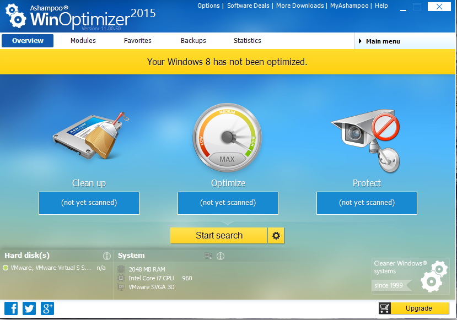This screenshot has width=457, height=320.
Task: Expand the Main menu arrow
Action: point(360,41)
